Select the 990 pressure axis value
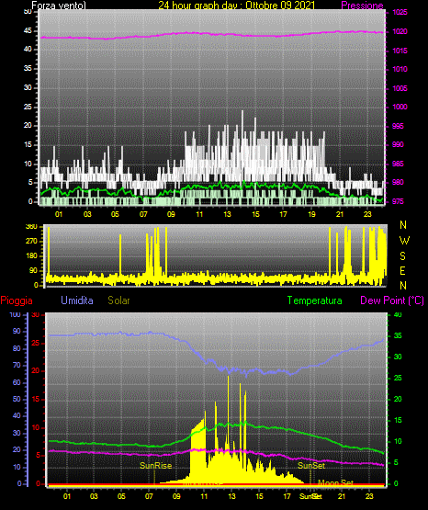The height and width of the screenshot is (510, 428). [x=398, y=145]
